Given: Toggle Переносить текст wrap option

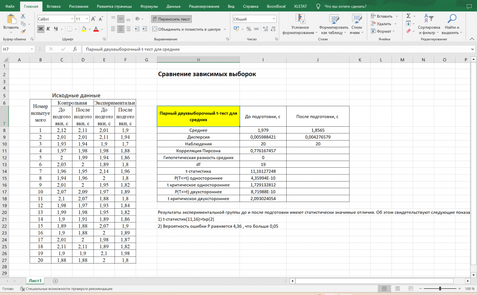Looking at the screenshot, I should [x=171, y=19].
